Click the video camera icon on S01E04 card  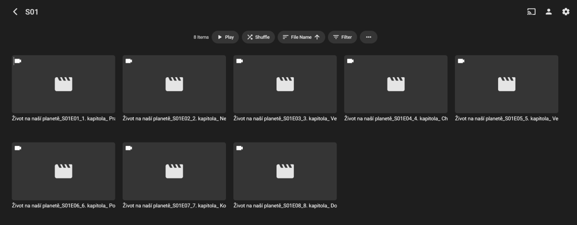tap(350, 61)
